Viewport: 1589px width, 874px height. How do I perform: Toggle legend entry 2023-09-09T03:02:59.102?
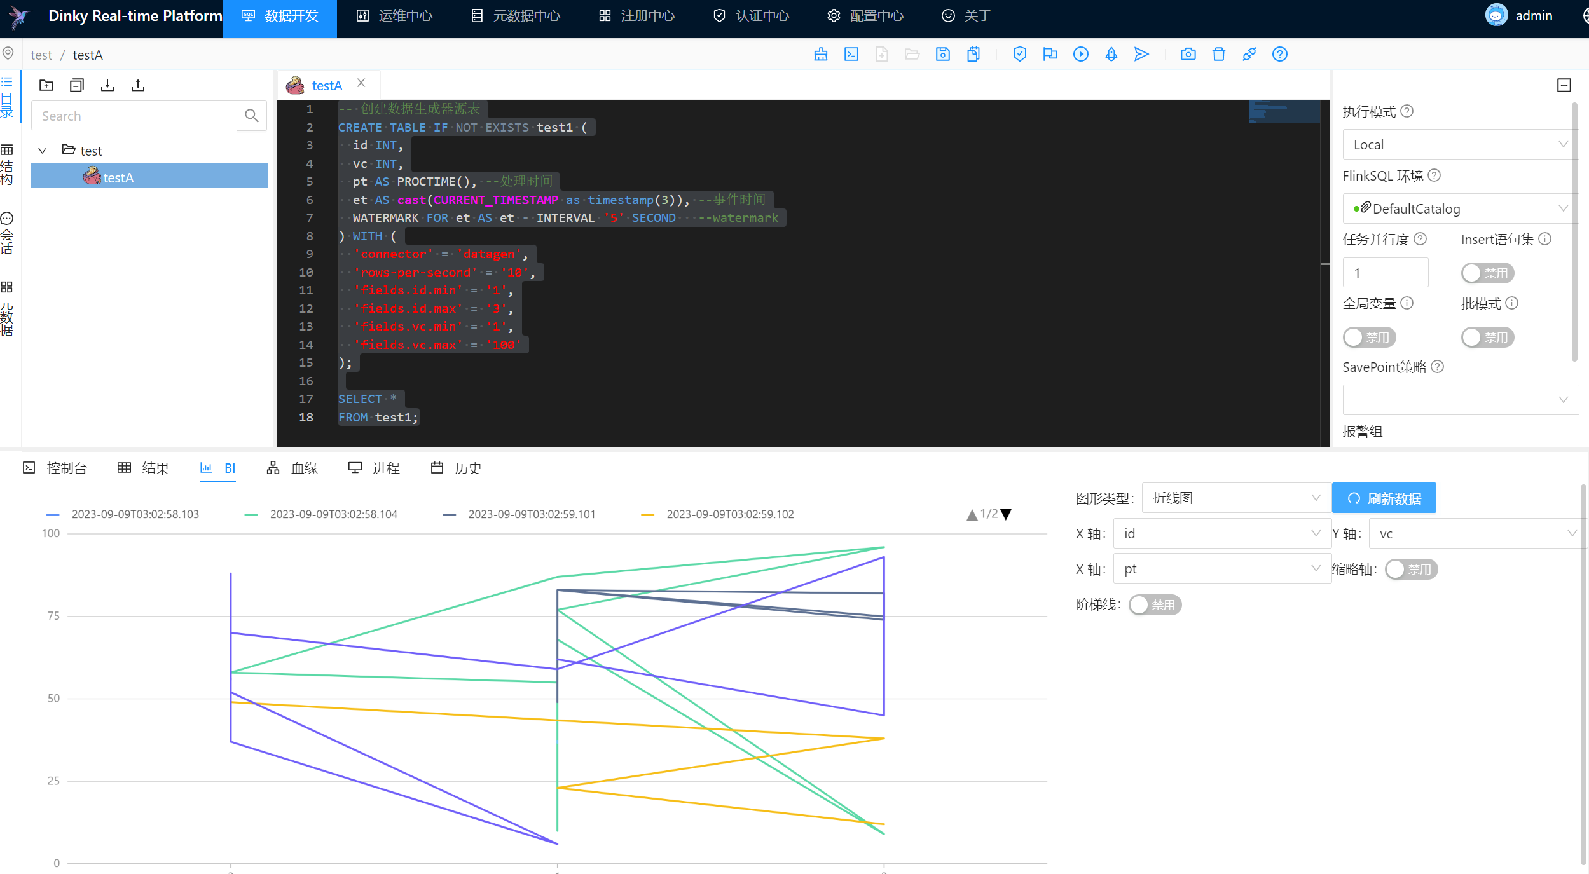[x=718, y=515]
